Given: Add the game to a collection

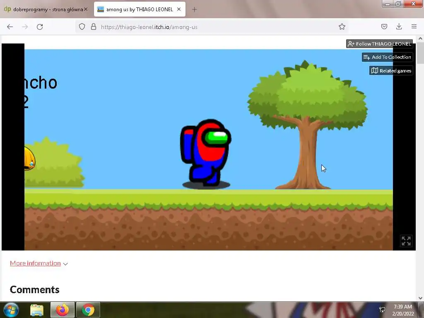Looking at the screenshot, I should [x=387, y=57].
